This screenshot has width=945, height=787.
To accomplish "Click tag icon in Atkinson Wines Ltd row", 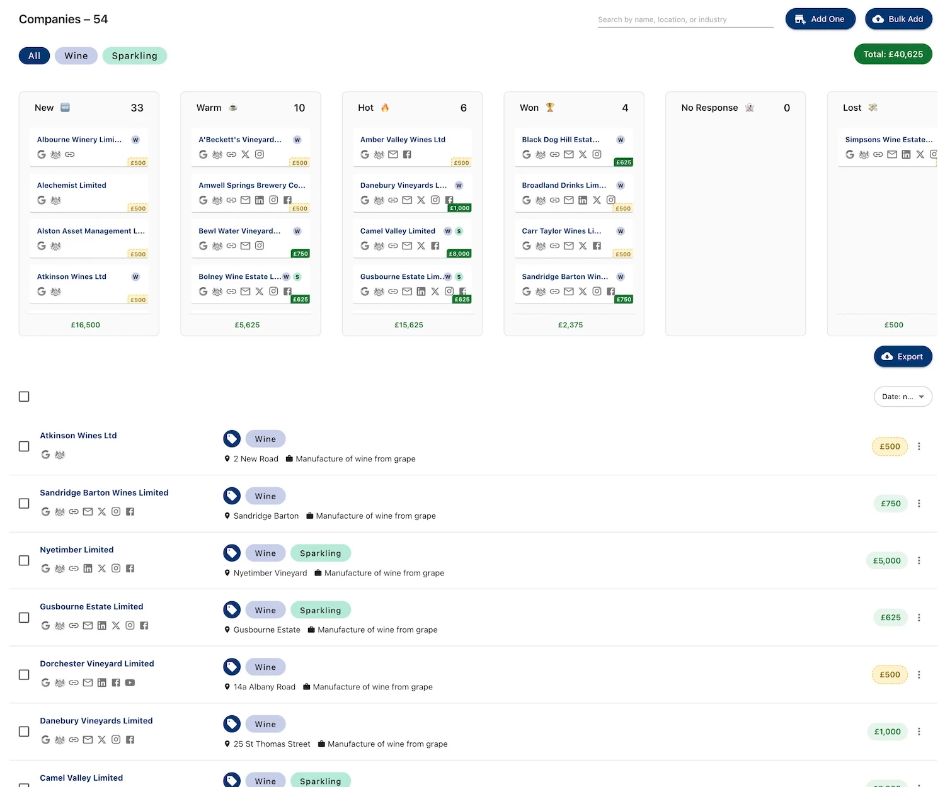I will click(x=232, y=439).
